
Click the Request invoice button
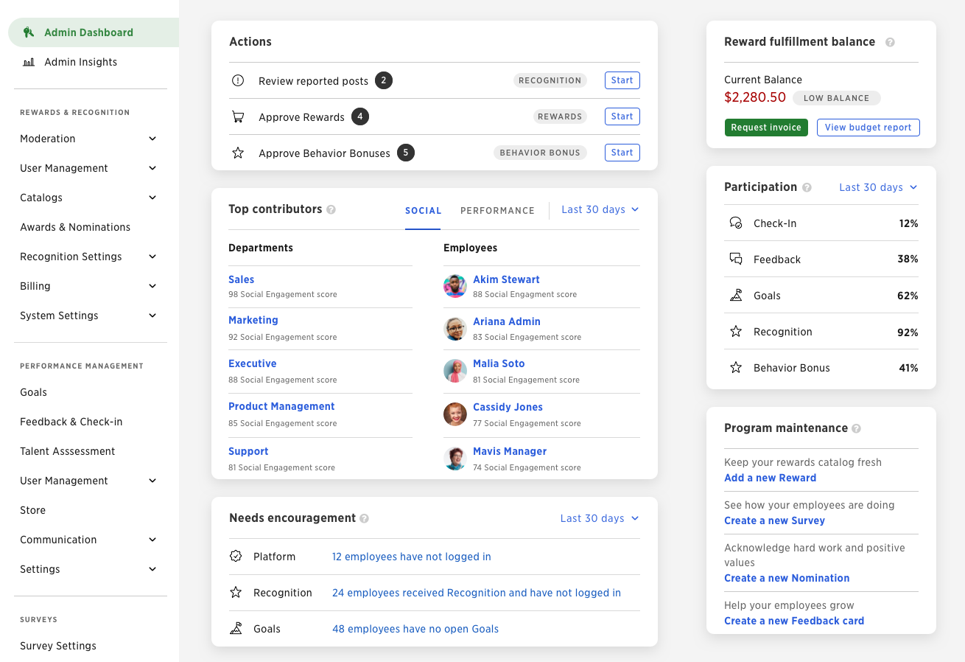click(766, 128)
